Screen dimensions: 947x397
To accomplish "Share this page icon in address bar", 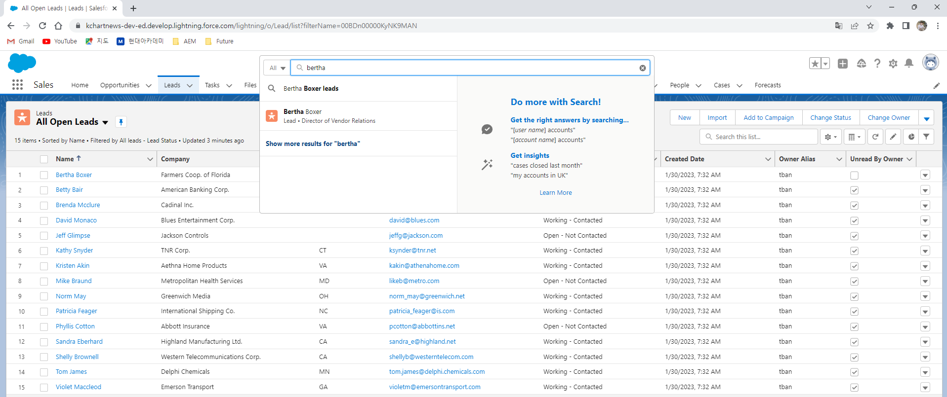I will (x=855, y=26).
